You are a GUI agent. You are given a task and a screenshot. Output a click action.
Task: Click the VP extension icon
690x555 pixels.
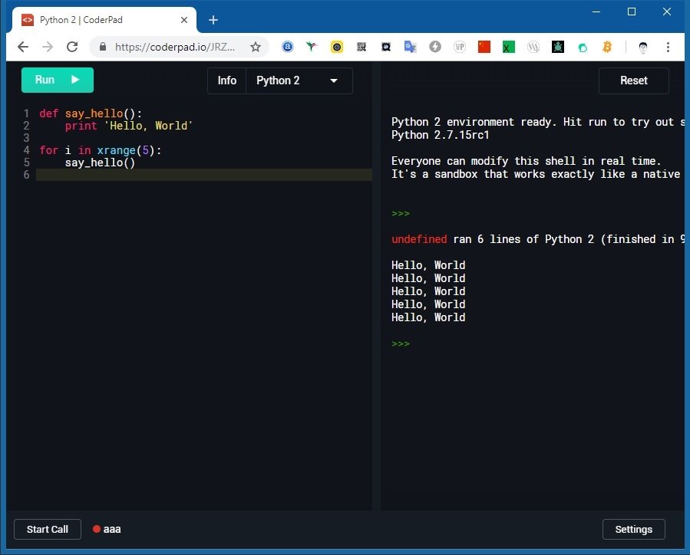[x=460, y=47]
